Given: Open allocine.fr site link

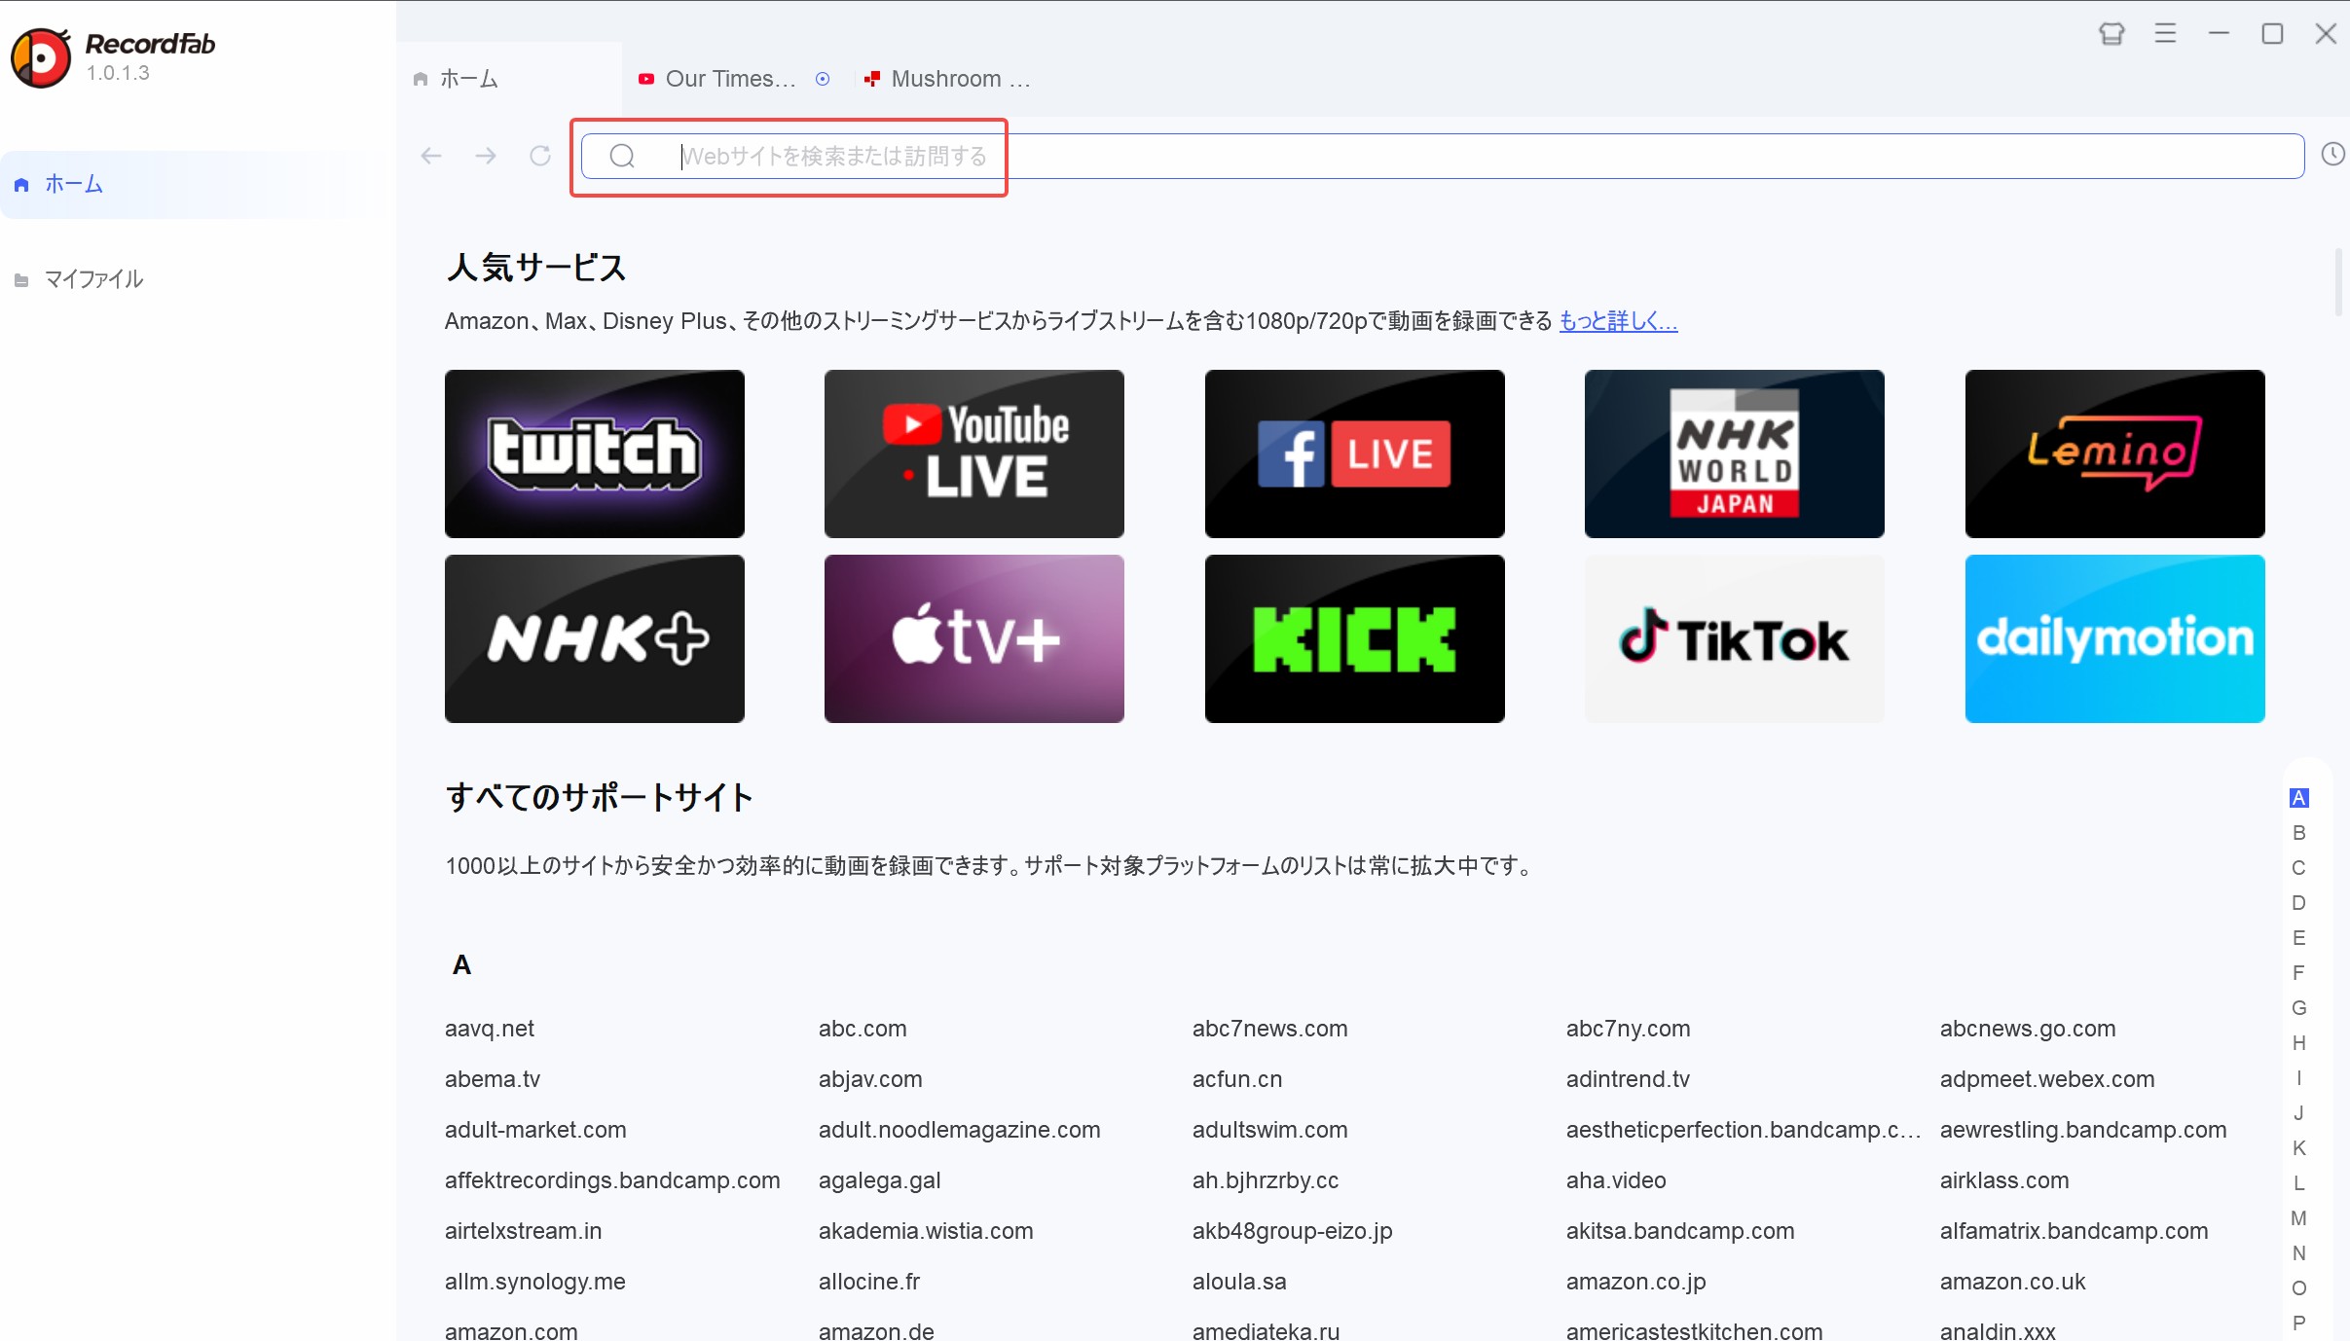Looking at the screenshot, I should pos(869,1282).
